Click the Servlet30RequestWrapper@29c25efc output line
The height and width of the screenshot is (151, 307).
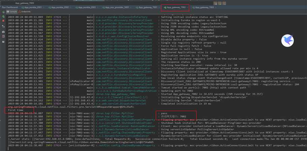click(71, 107)
